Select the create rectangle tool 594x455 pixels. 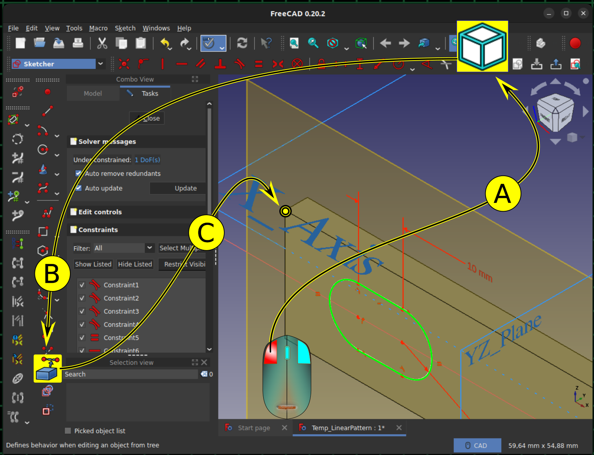tap(43, 232)
